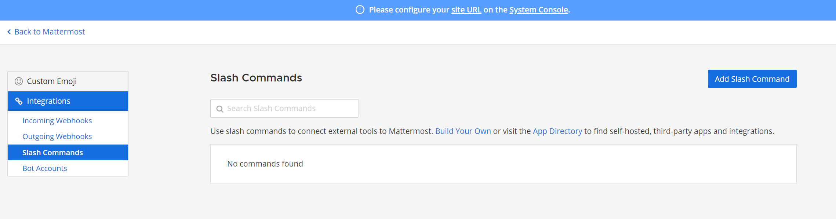This screenshot has width=836, height=219.
Task: Open the site URL link in the banner
Action: (x=466, y=10)
